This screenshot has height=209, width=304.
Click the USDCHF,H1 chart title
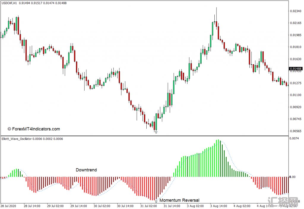pos(9,3)
